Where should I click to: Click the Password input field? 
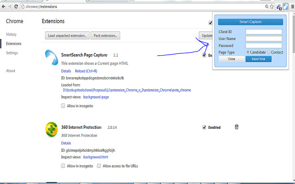[264, 46]
